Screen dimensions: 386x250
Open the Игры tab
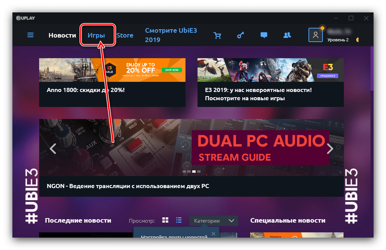pyautogui.click(x=96, y=35)
